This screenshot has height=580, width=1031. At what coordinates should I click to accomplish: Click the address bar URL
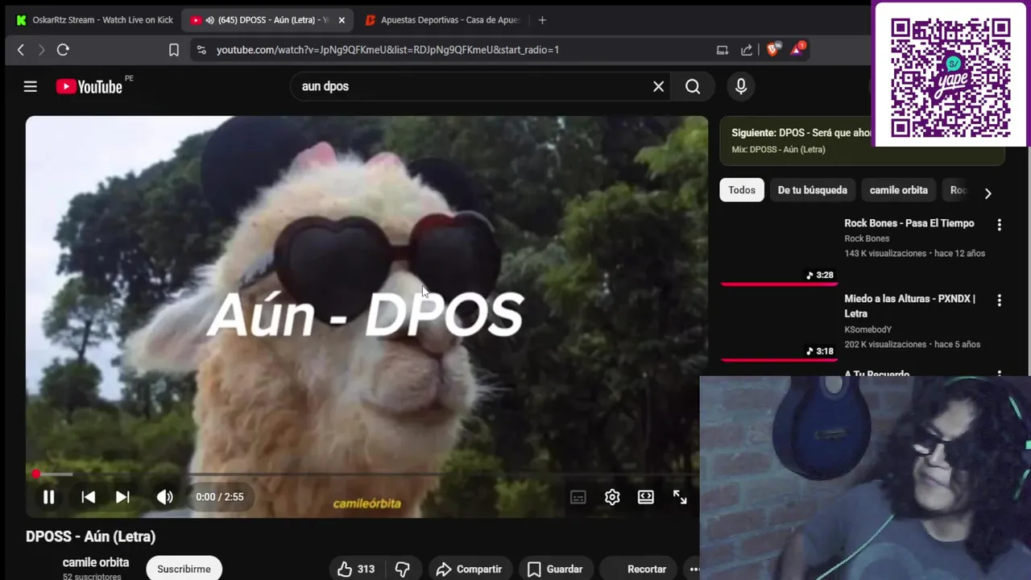pyautogui.click(x=387, y=50)
